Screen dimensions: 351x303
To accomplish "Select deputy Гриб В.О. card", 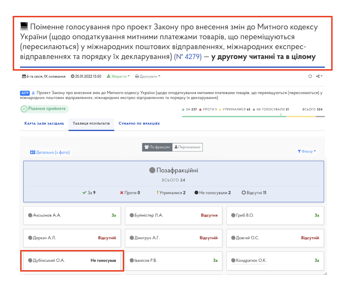I will (x=275, y=215).
